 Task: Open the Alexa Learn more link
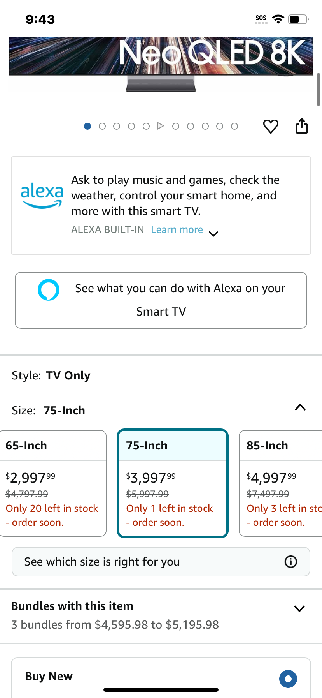click(x=177, y=230)
